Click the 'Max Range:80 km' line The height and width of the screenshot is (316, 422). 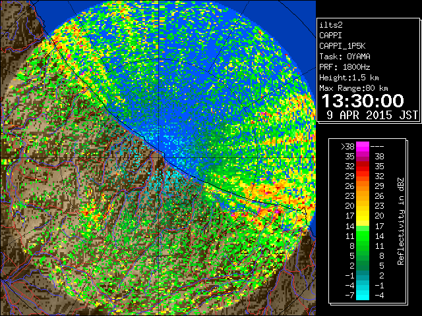pos(353,88)
